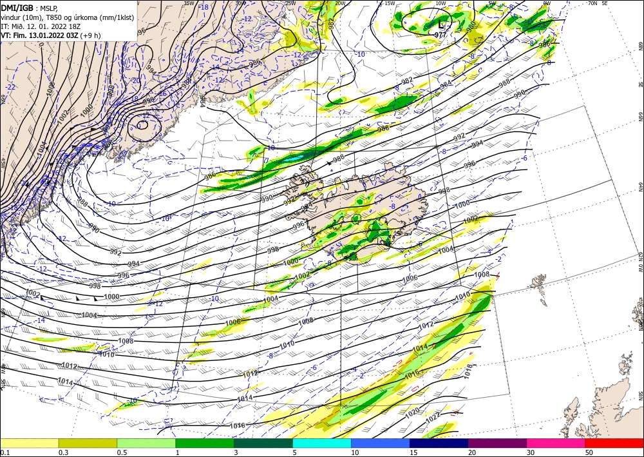Click the 'IT: Mið. 12. 01. 2022 18Z' line

click(41, 26)
